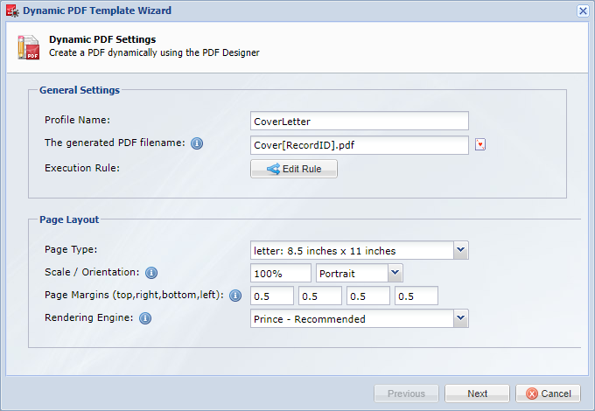Screen dimensions: 595x411
Task: Expand the Page Type dropdown arrow
Action: 460,250
